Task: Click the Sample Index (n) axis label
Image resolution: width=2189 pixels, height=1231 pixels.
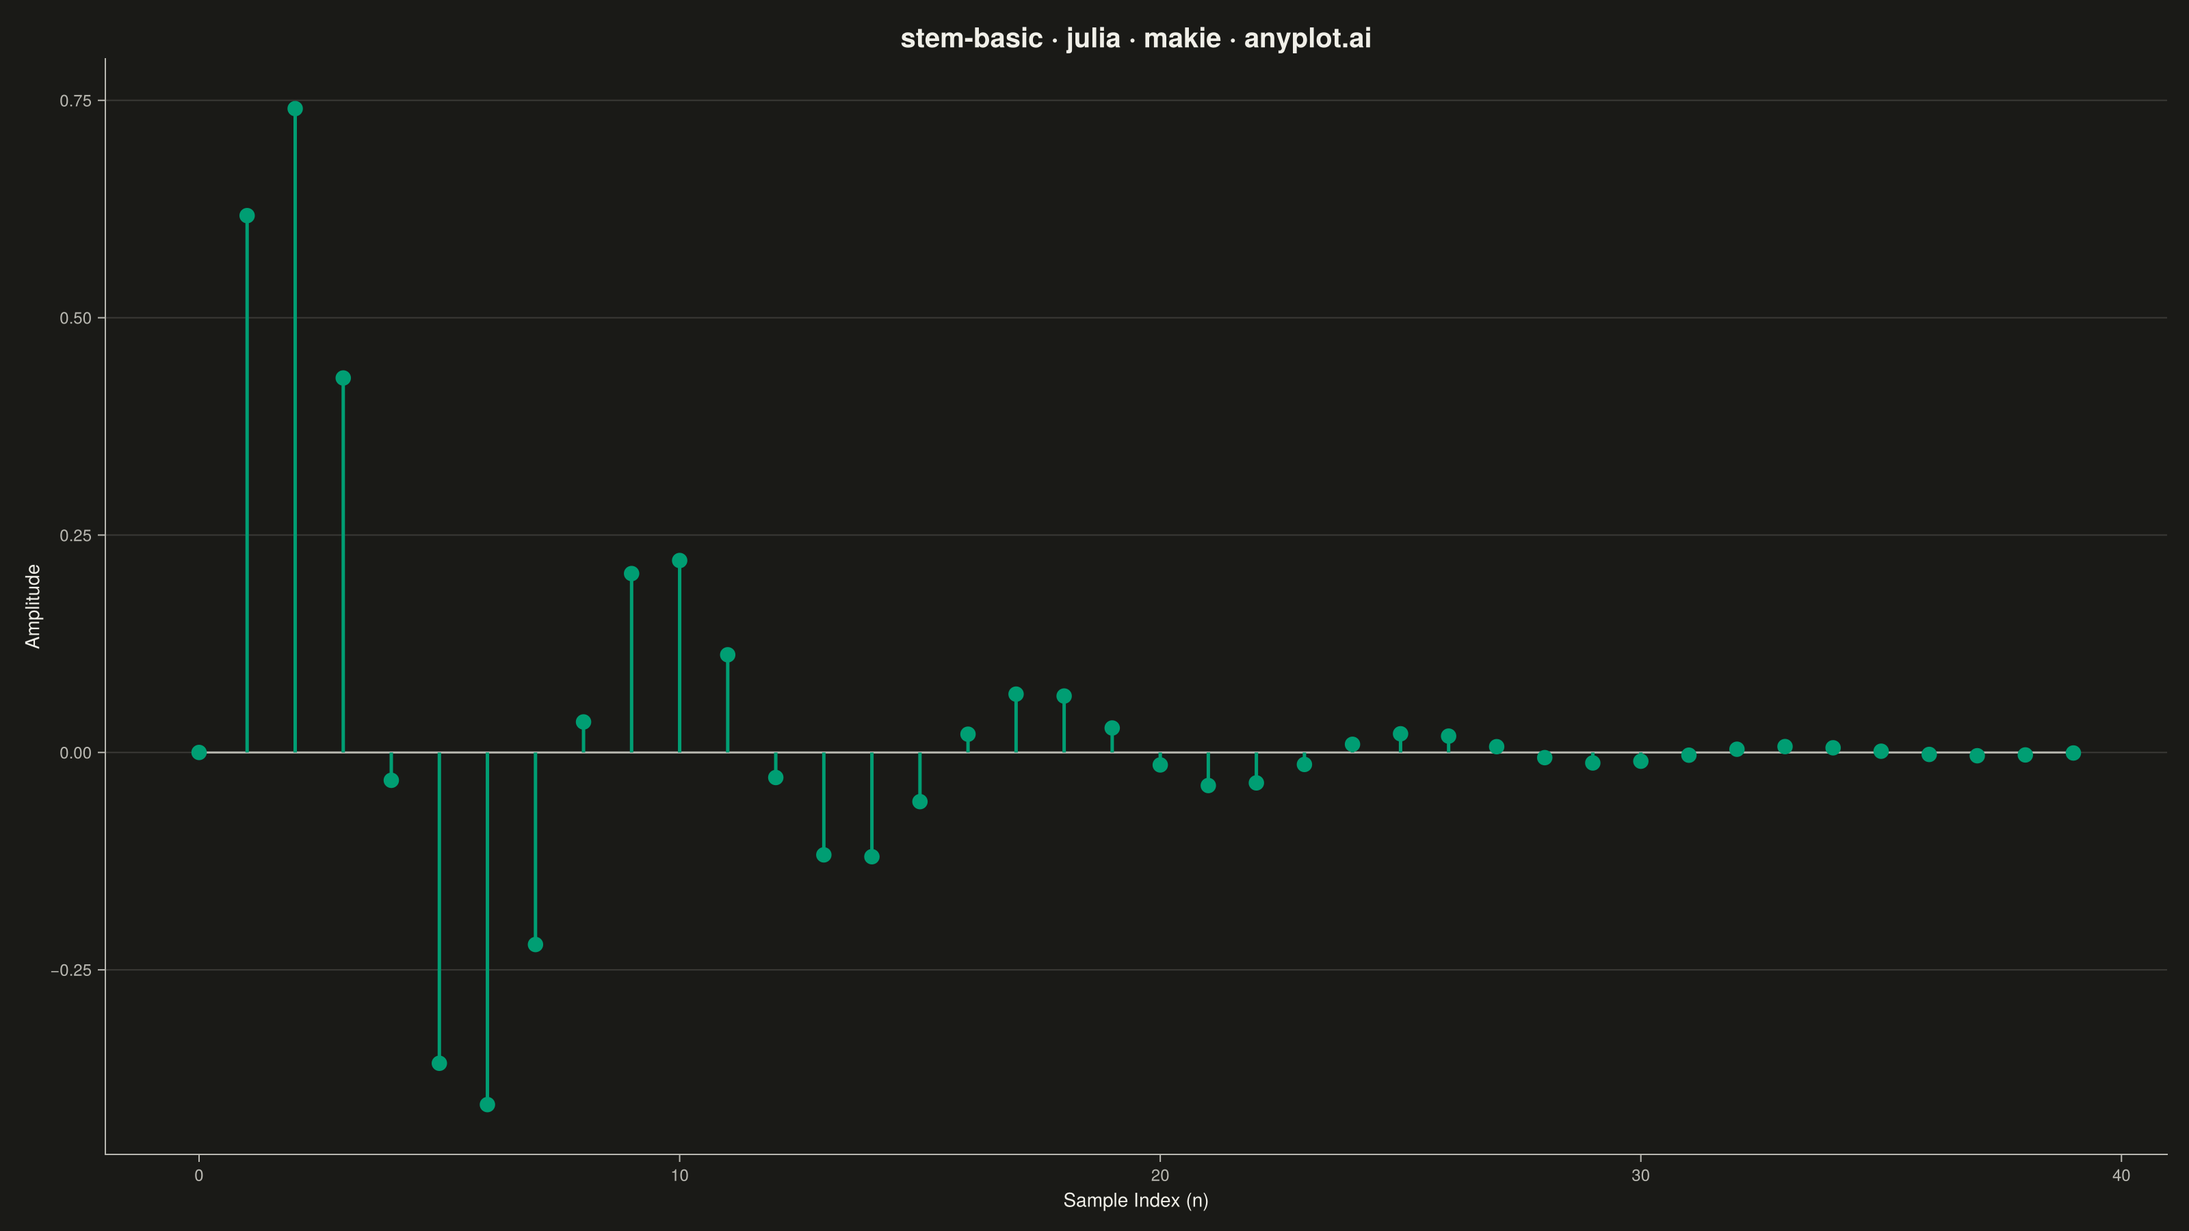Action: tap(1136, 1200)
